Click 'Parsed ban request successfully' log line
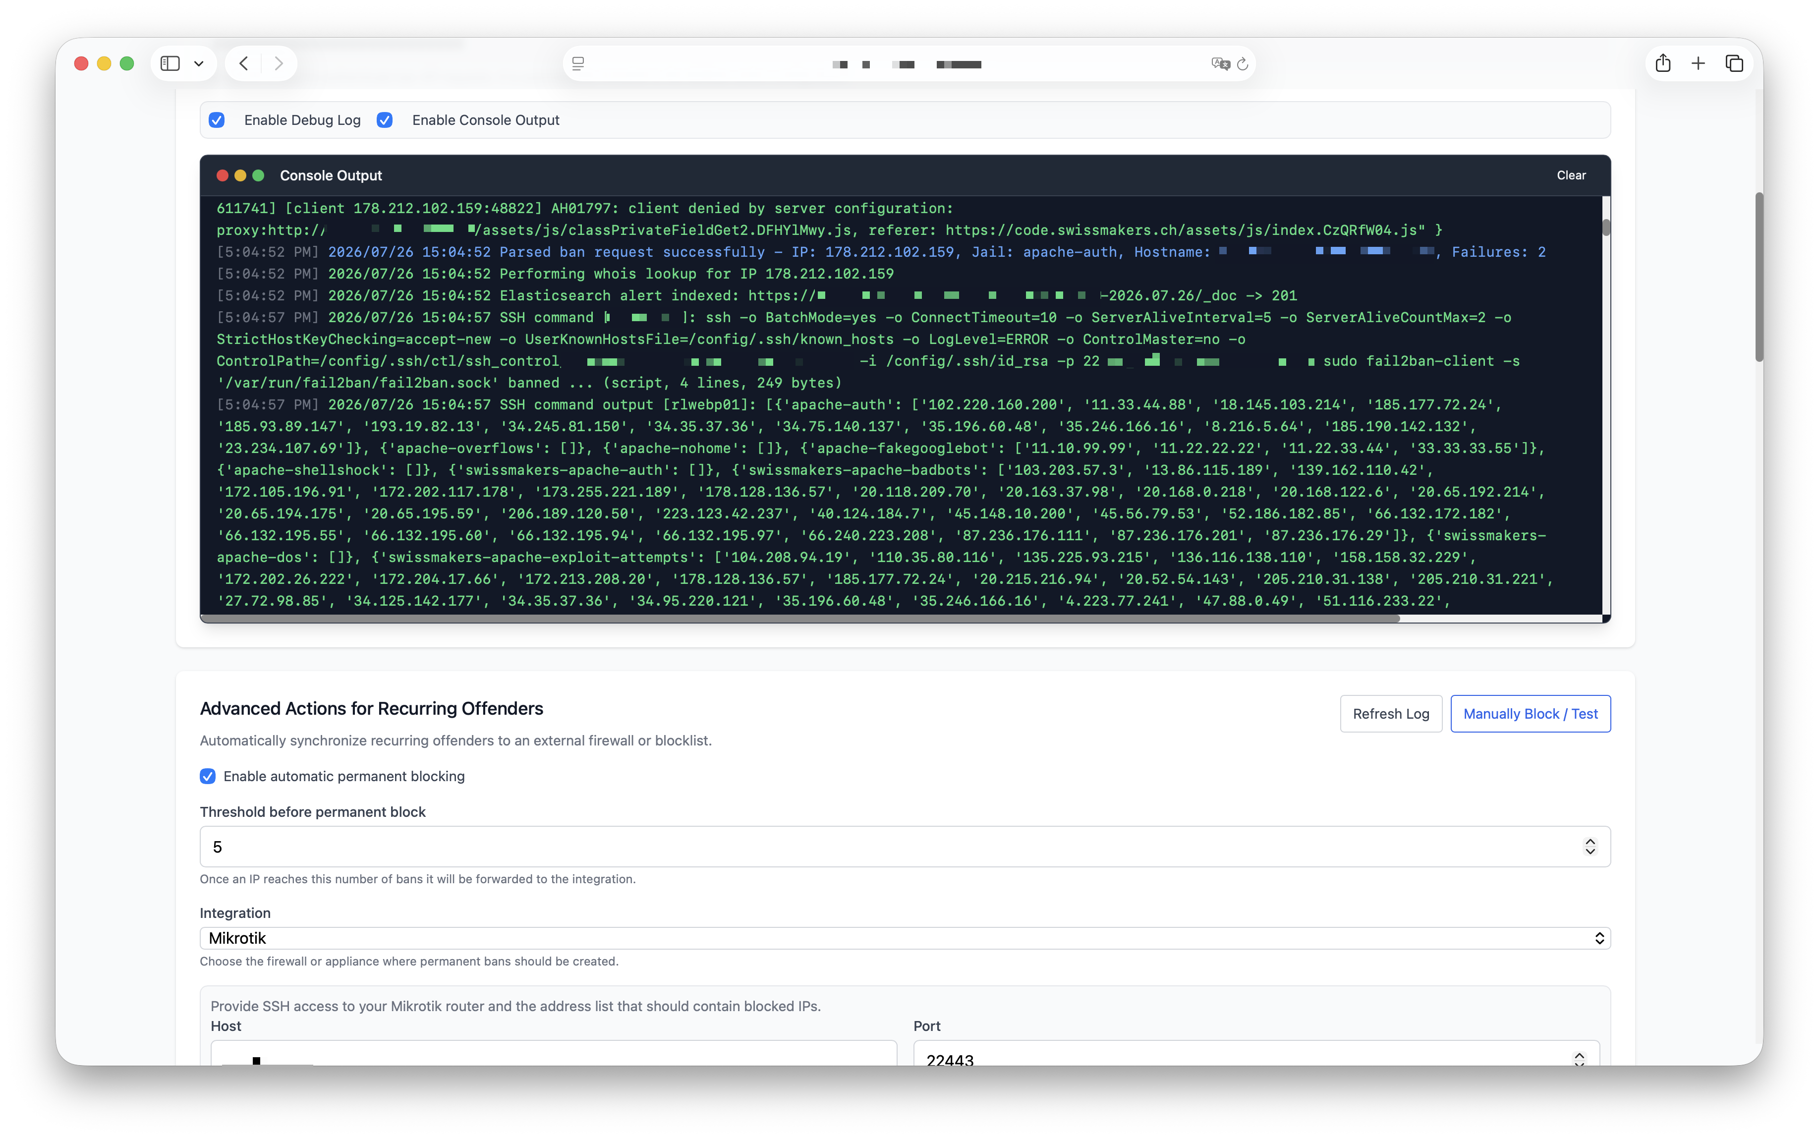The width and height of the screenshot is (1819, 1139). [x=880, y=252]
